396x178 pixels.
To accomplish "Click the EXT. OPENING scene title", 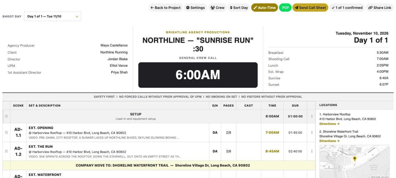I will (x=41, y=128).
